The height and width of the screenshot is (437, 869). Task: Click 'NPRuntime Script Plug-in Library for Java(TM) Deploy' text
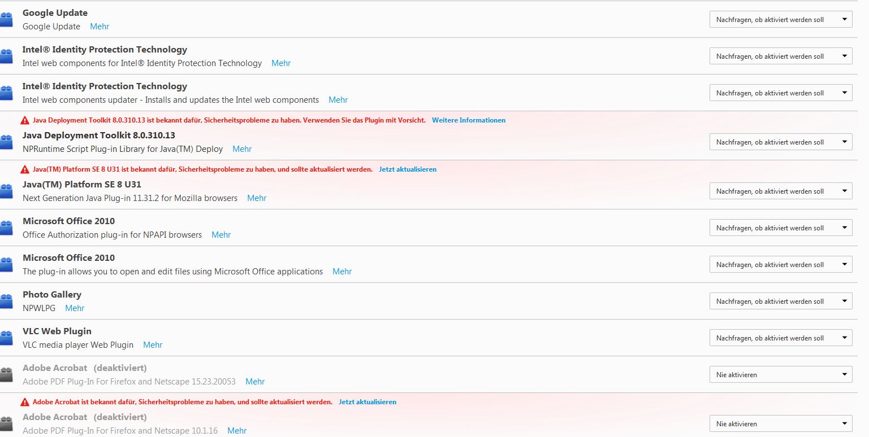[123, 149]
